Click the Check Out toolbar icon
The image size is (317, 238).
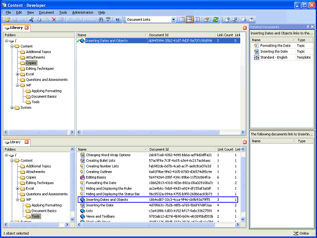click(244, 20)
